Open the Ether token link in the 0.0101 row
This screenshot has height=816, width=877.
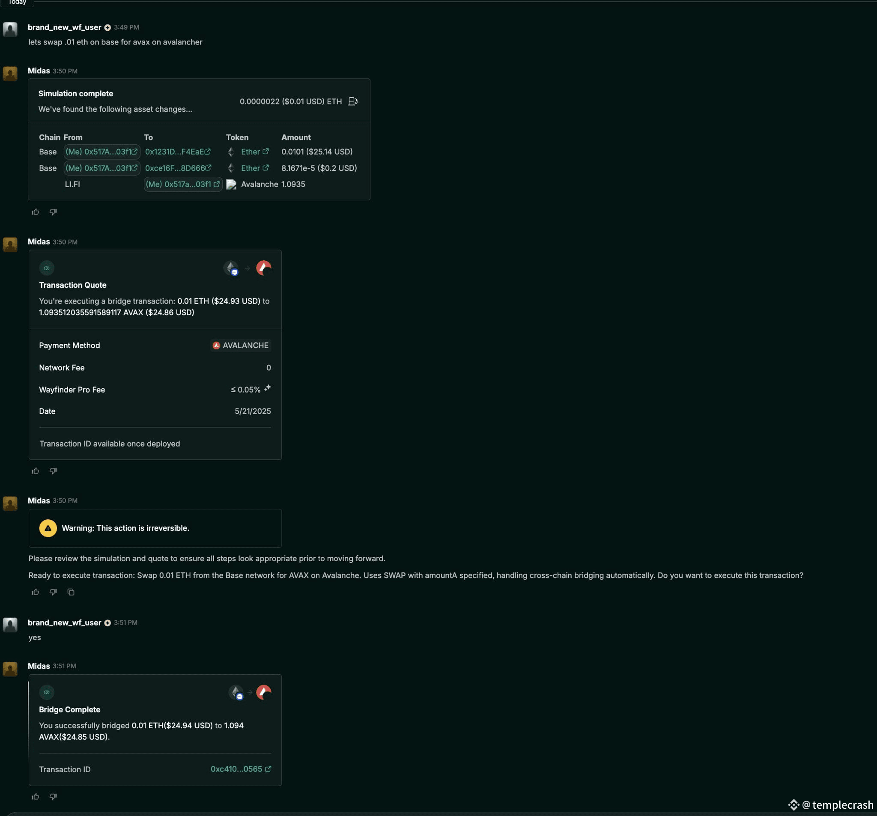point(254,152)
